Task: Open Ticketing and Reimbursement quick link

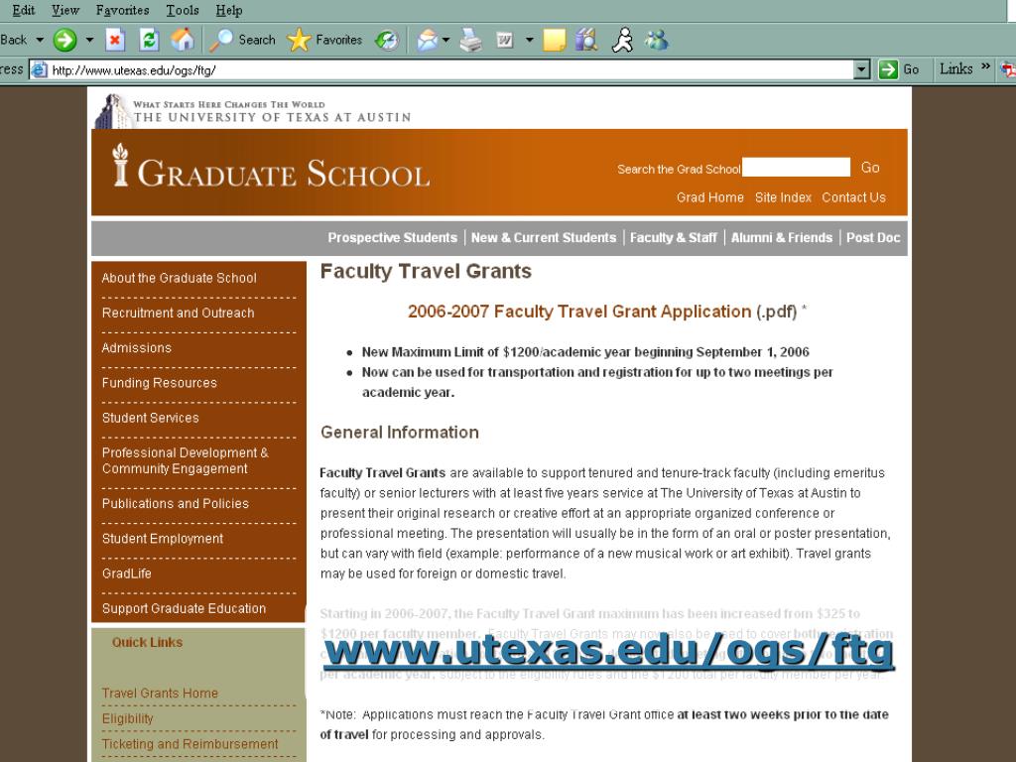Action: pos(190,744)
